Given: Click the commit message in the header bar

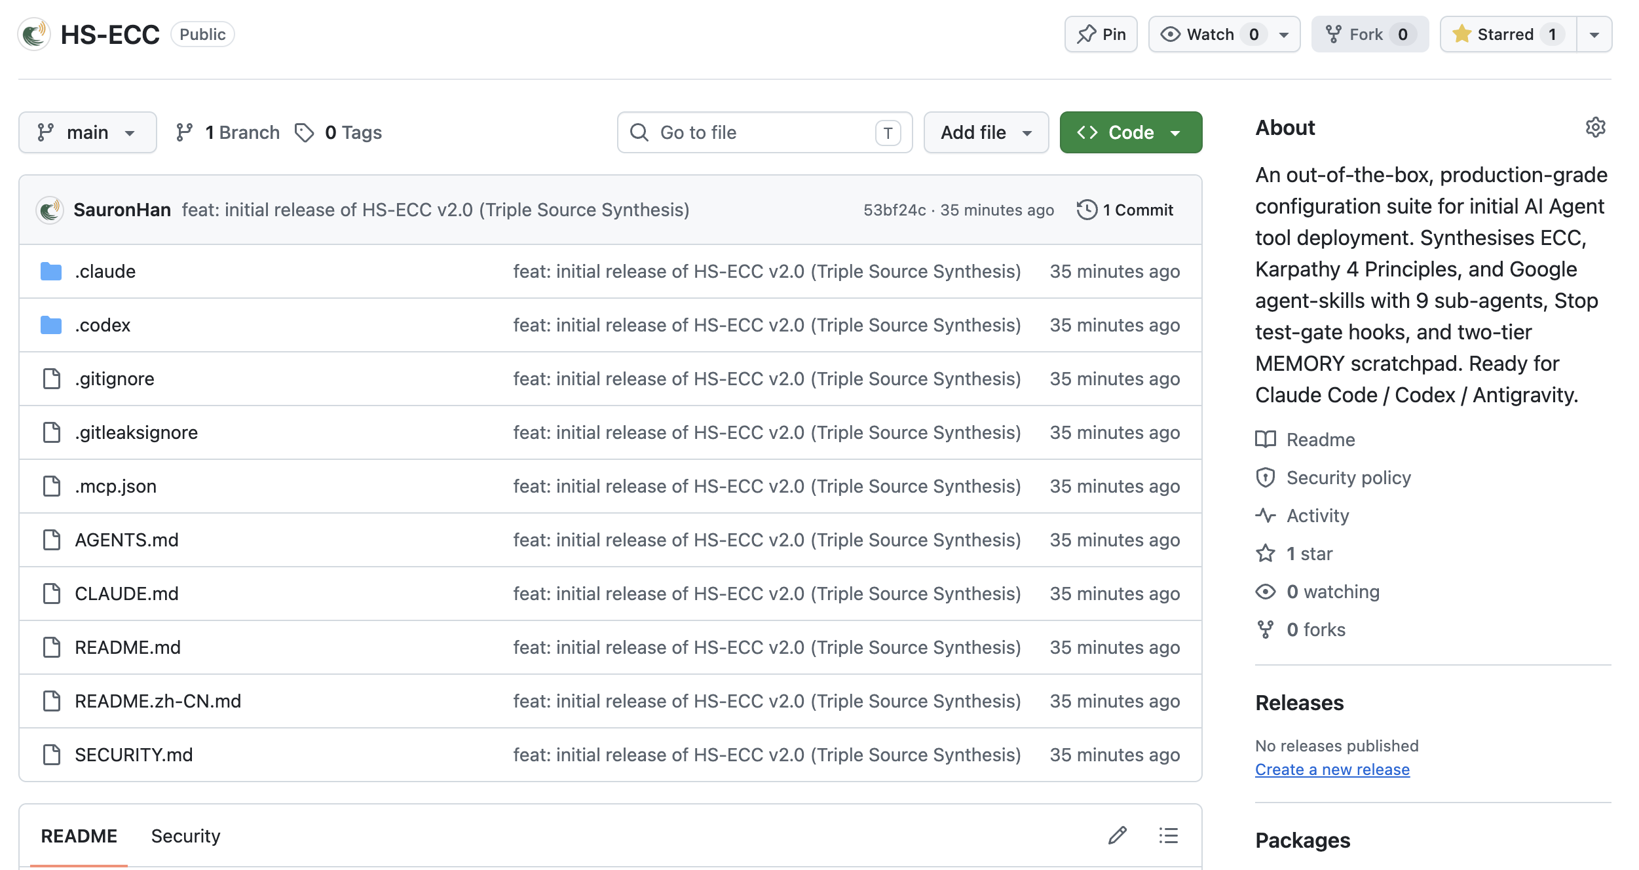Looking at the screenshot, I should point(436,210).
